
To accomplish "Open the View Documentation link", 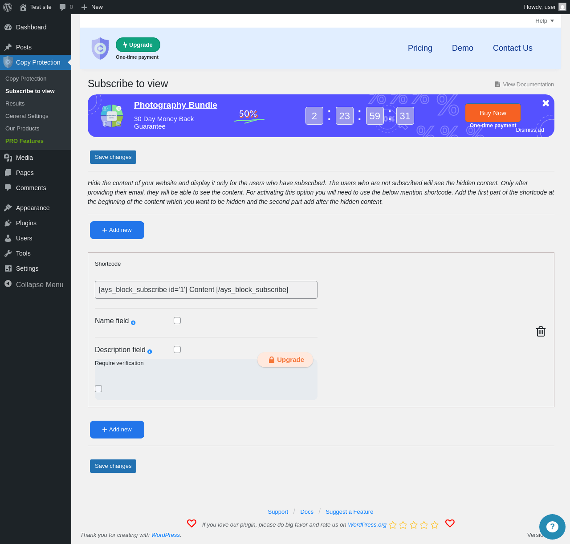I will pos(528,85).
